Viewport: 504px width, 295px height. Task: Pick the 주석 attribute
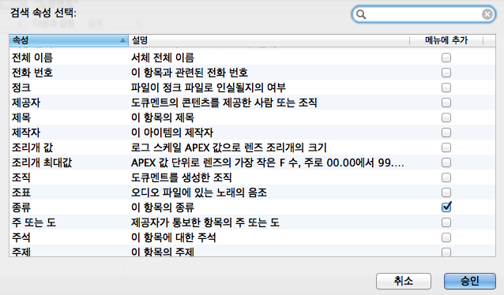point(21,237)
